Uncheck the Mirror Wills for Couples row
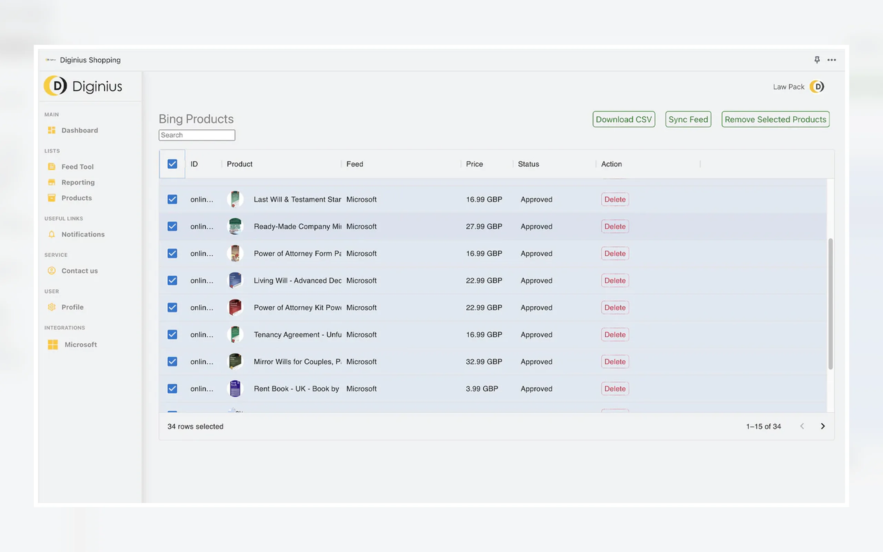This screenshot has width=883, height=552. pos(172,362)
